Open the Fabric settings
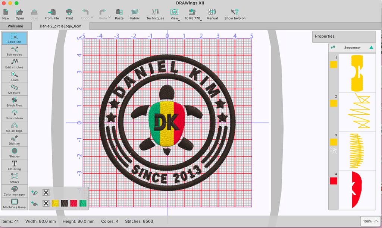The image size is (382, 228). [x=135, y=14]
